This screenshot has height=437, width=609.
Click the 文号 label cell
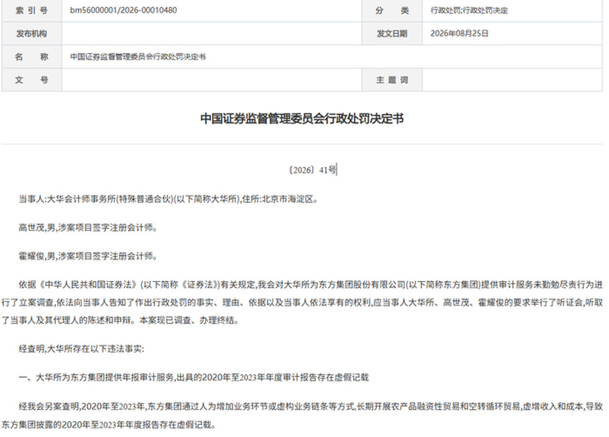point(32,80)
